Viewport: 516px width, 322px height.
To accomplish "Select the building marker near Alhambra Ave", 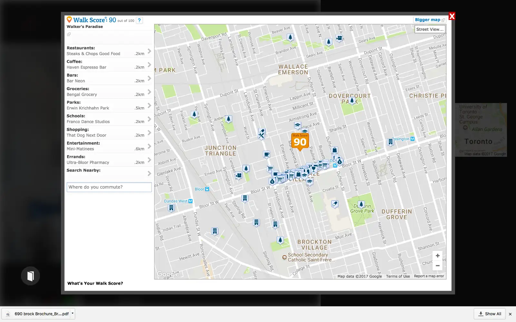I will click(x=215, y=231).
